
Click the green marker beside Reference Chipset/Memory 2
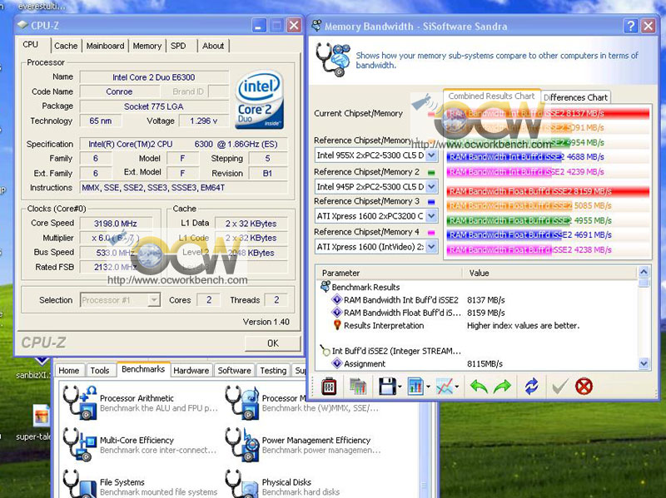pos(431,173)
